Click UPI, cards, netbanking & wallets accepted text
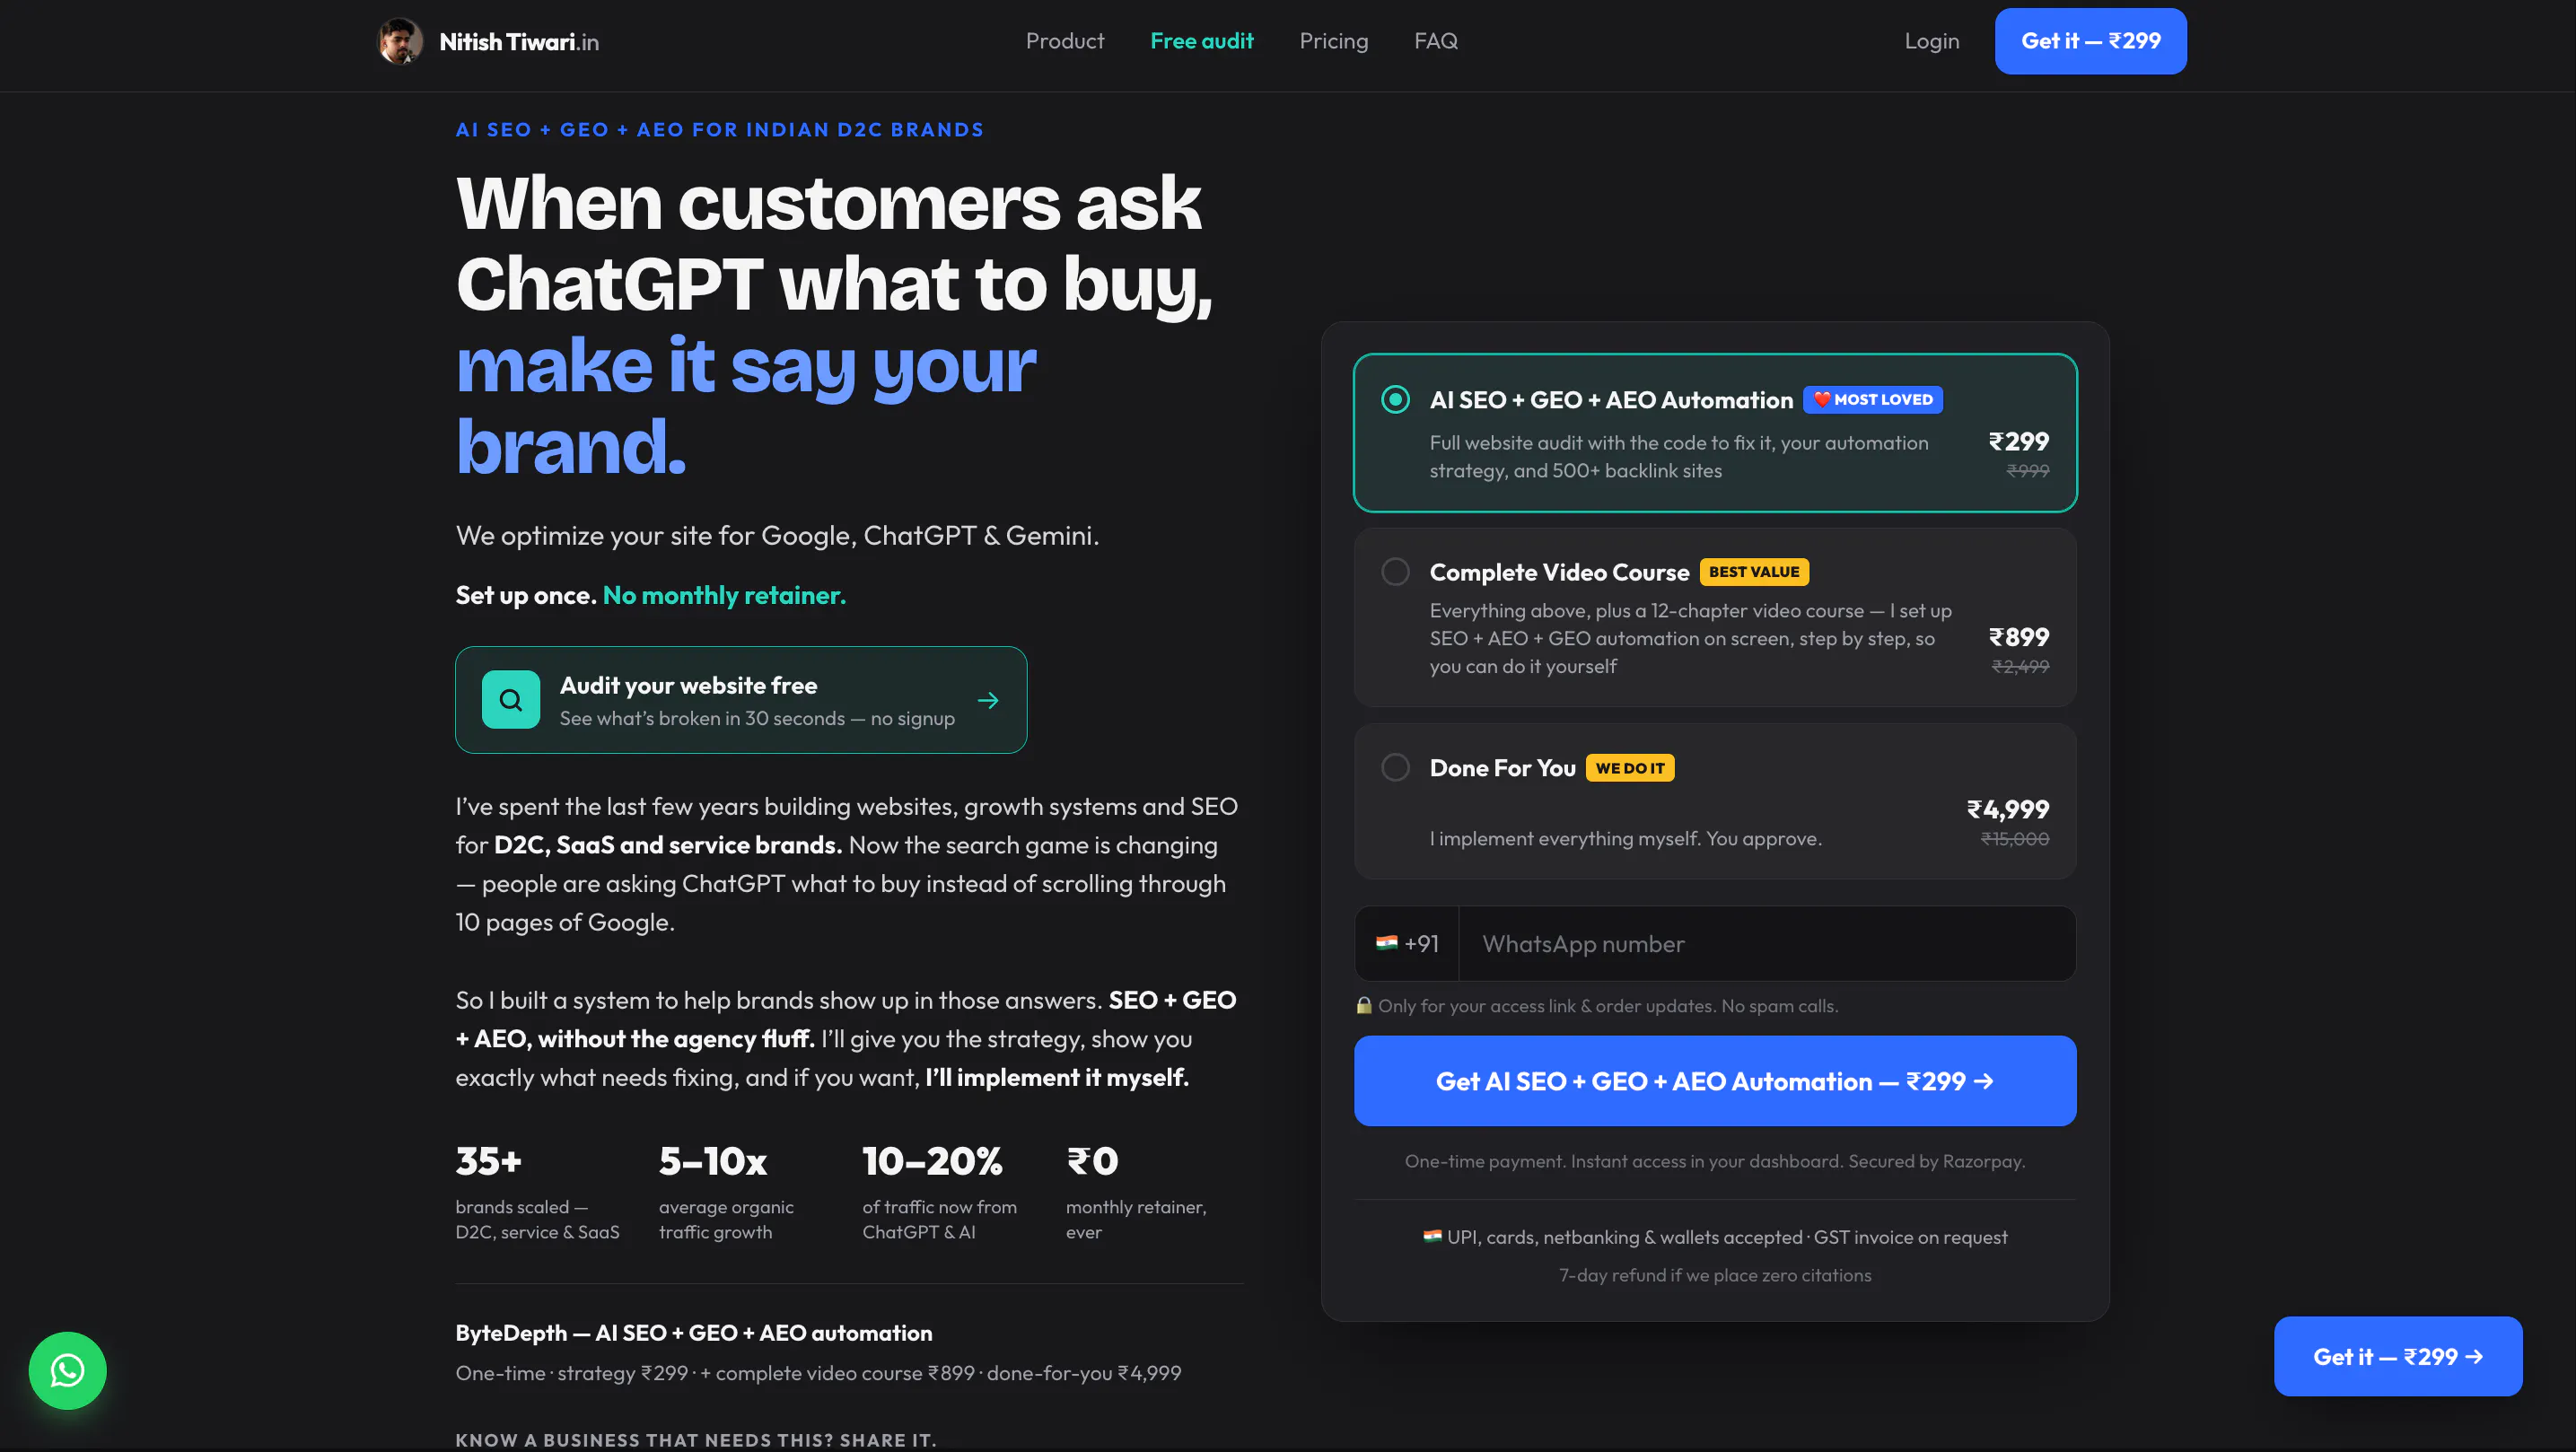The height and width of the screenshot is (1452, 2576). tap(1623, 1237)
